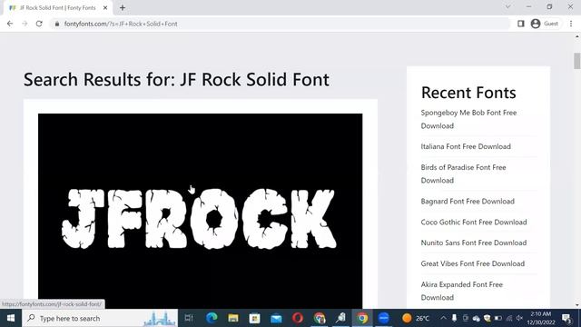Select the JF Rock Solid Font tab
The image size is (581, 327).
coord(57,8)
